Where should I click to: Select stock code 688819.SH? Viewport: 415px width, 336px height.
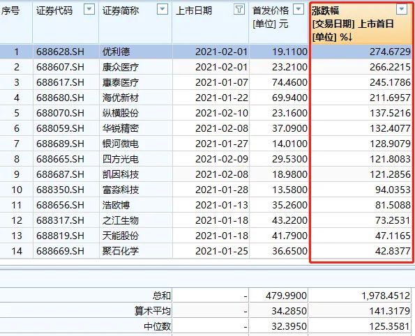[60, 236]
